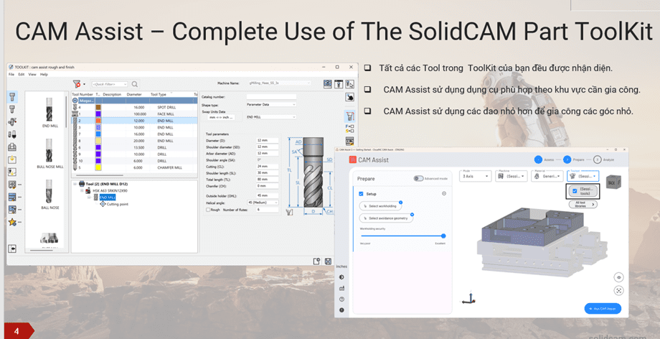The width and height of the screenshot is (660, 339).
Task: Click the contrast theme icon in CAM Assist sidebar
Action: tap(341, 277)
